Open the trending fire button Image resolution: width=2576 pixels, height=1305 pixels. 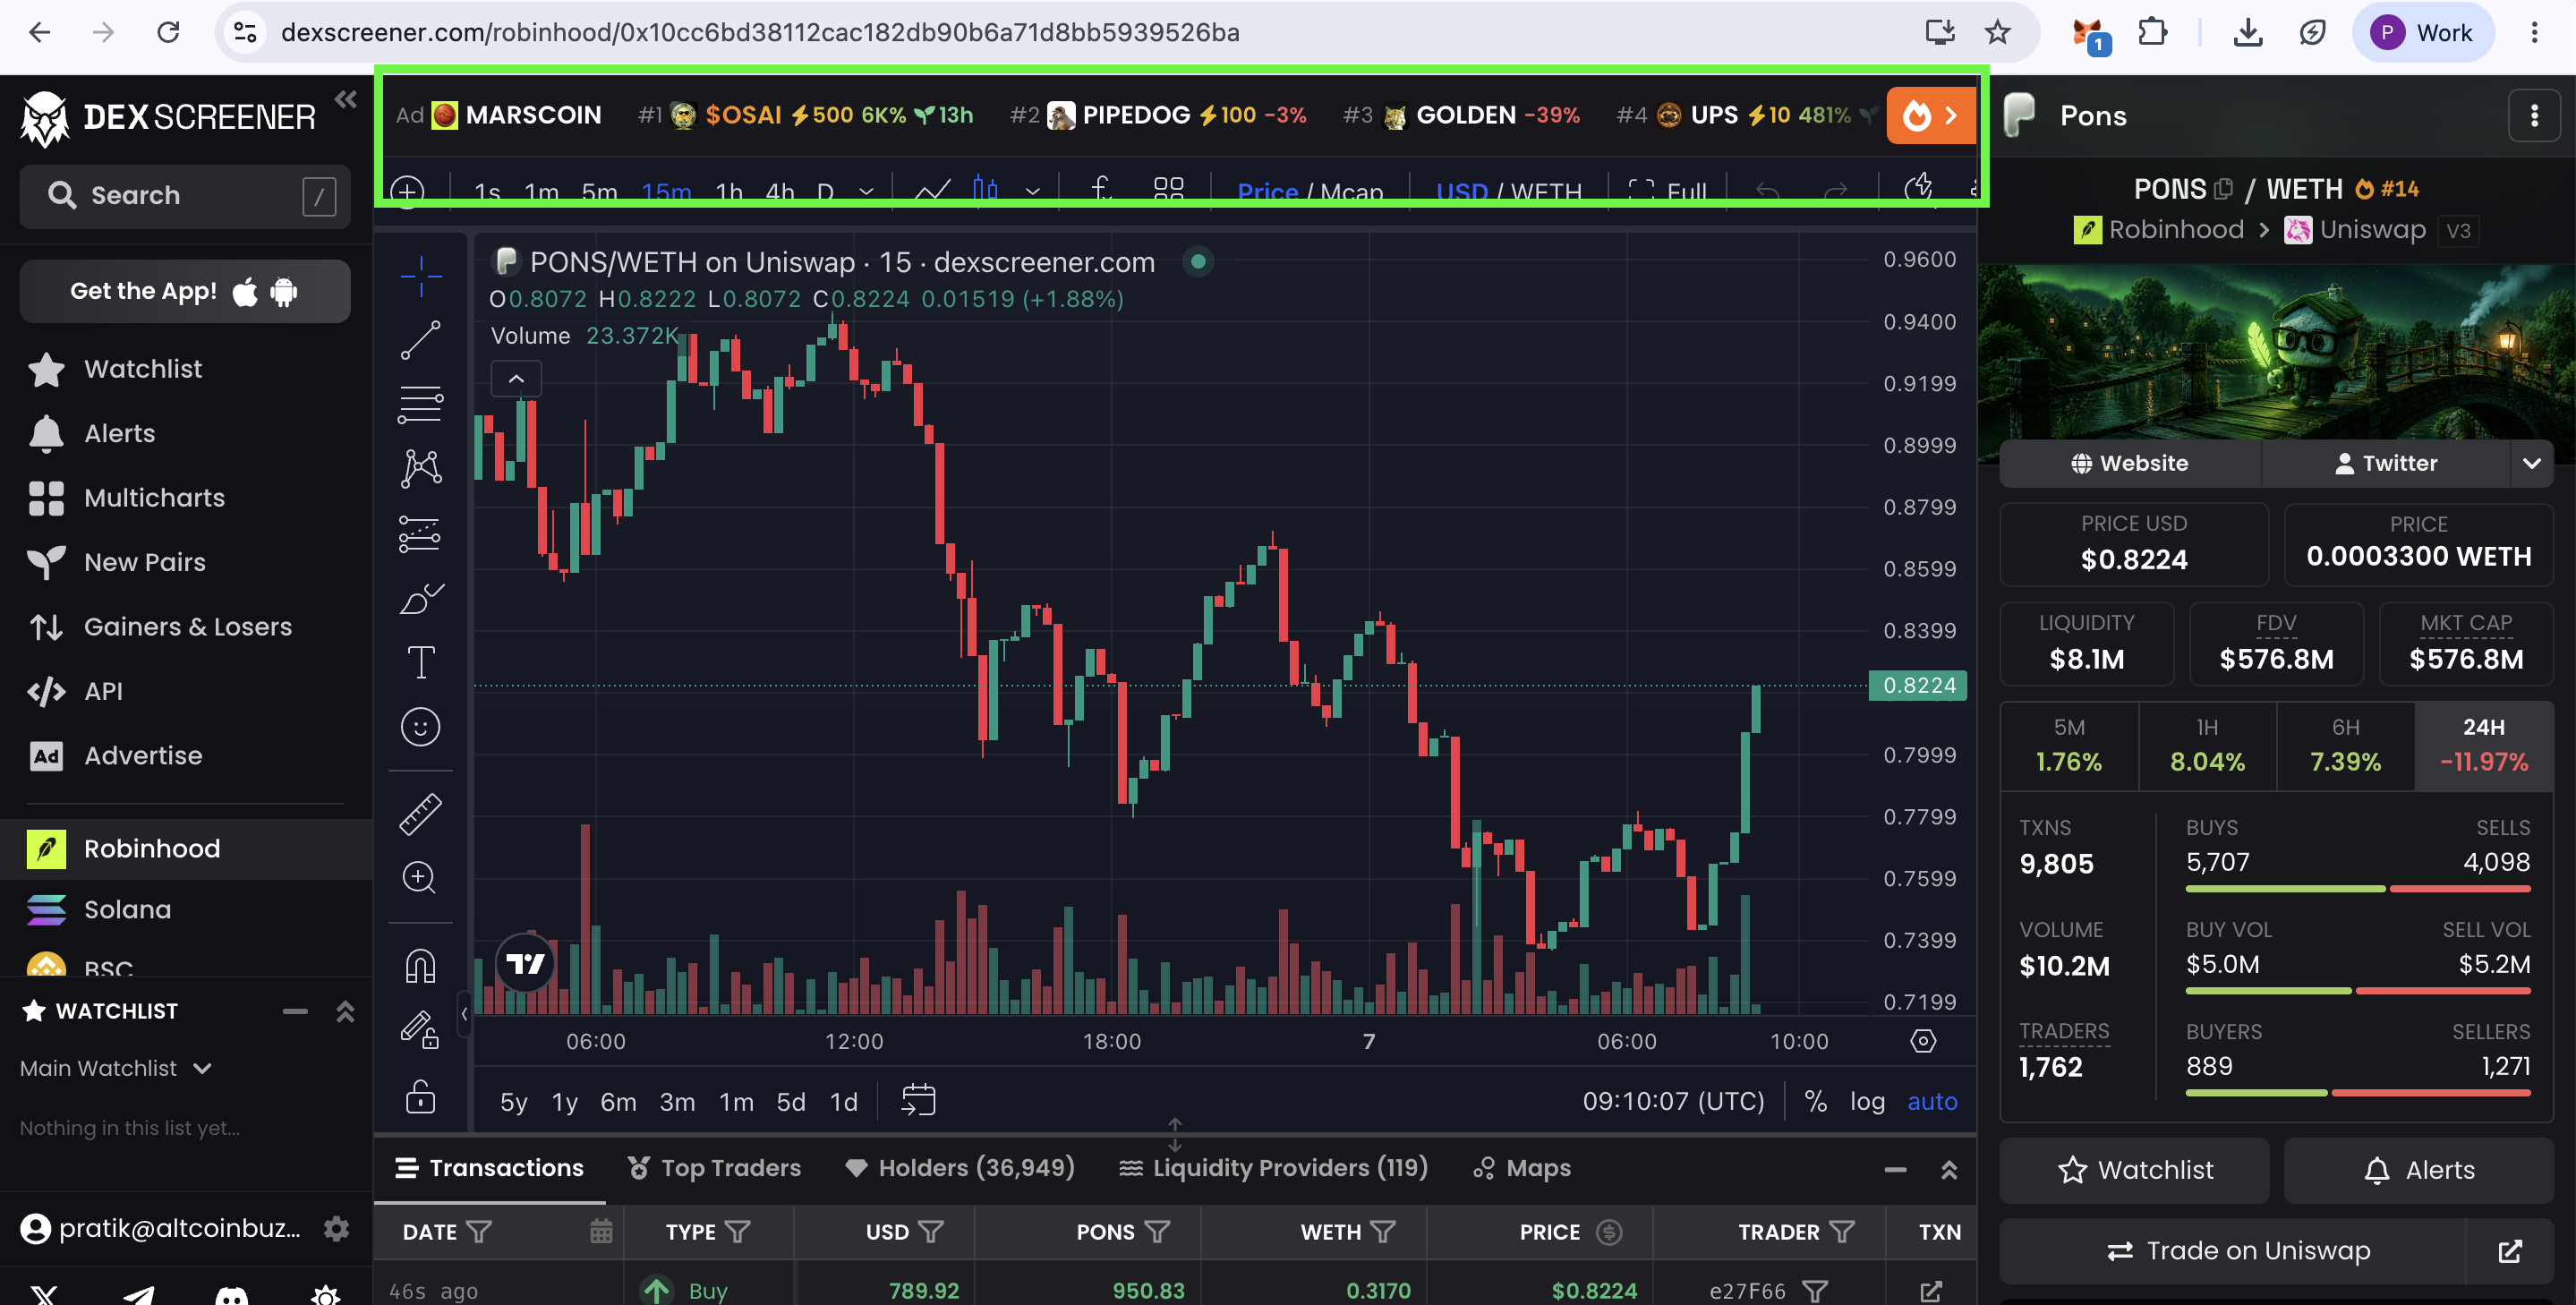click(1931, 115)
